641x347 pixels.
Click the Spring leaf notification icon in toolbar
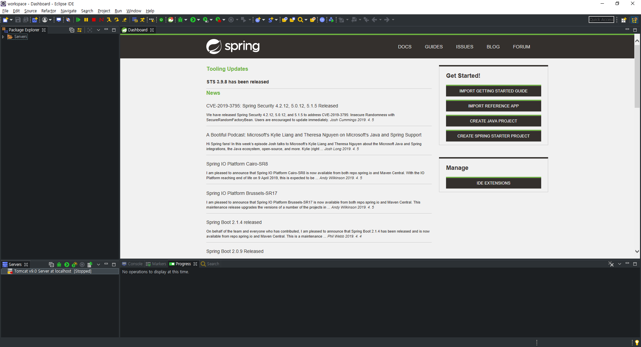171,20
